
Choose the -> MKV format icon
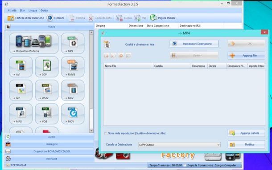click(x=73, y=90)
